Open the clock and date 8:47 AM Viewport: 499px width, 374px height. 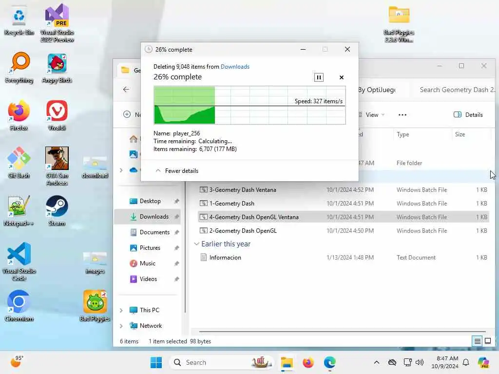(444, 362)
